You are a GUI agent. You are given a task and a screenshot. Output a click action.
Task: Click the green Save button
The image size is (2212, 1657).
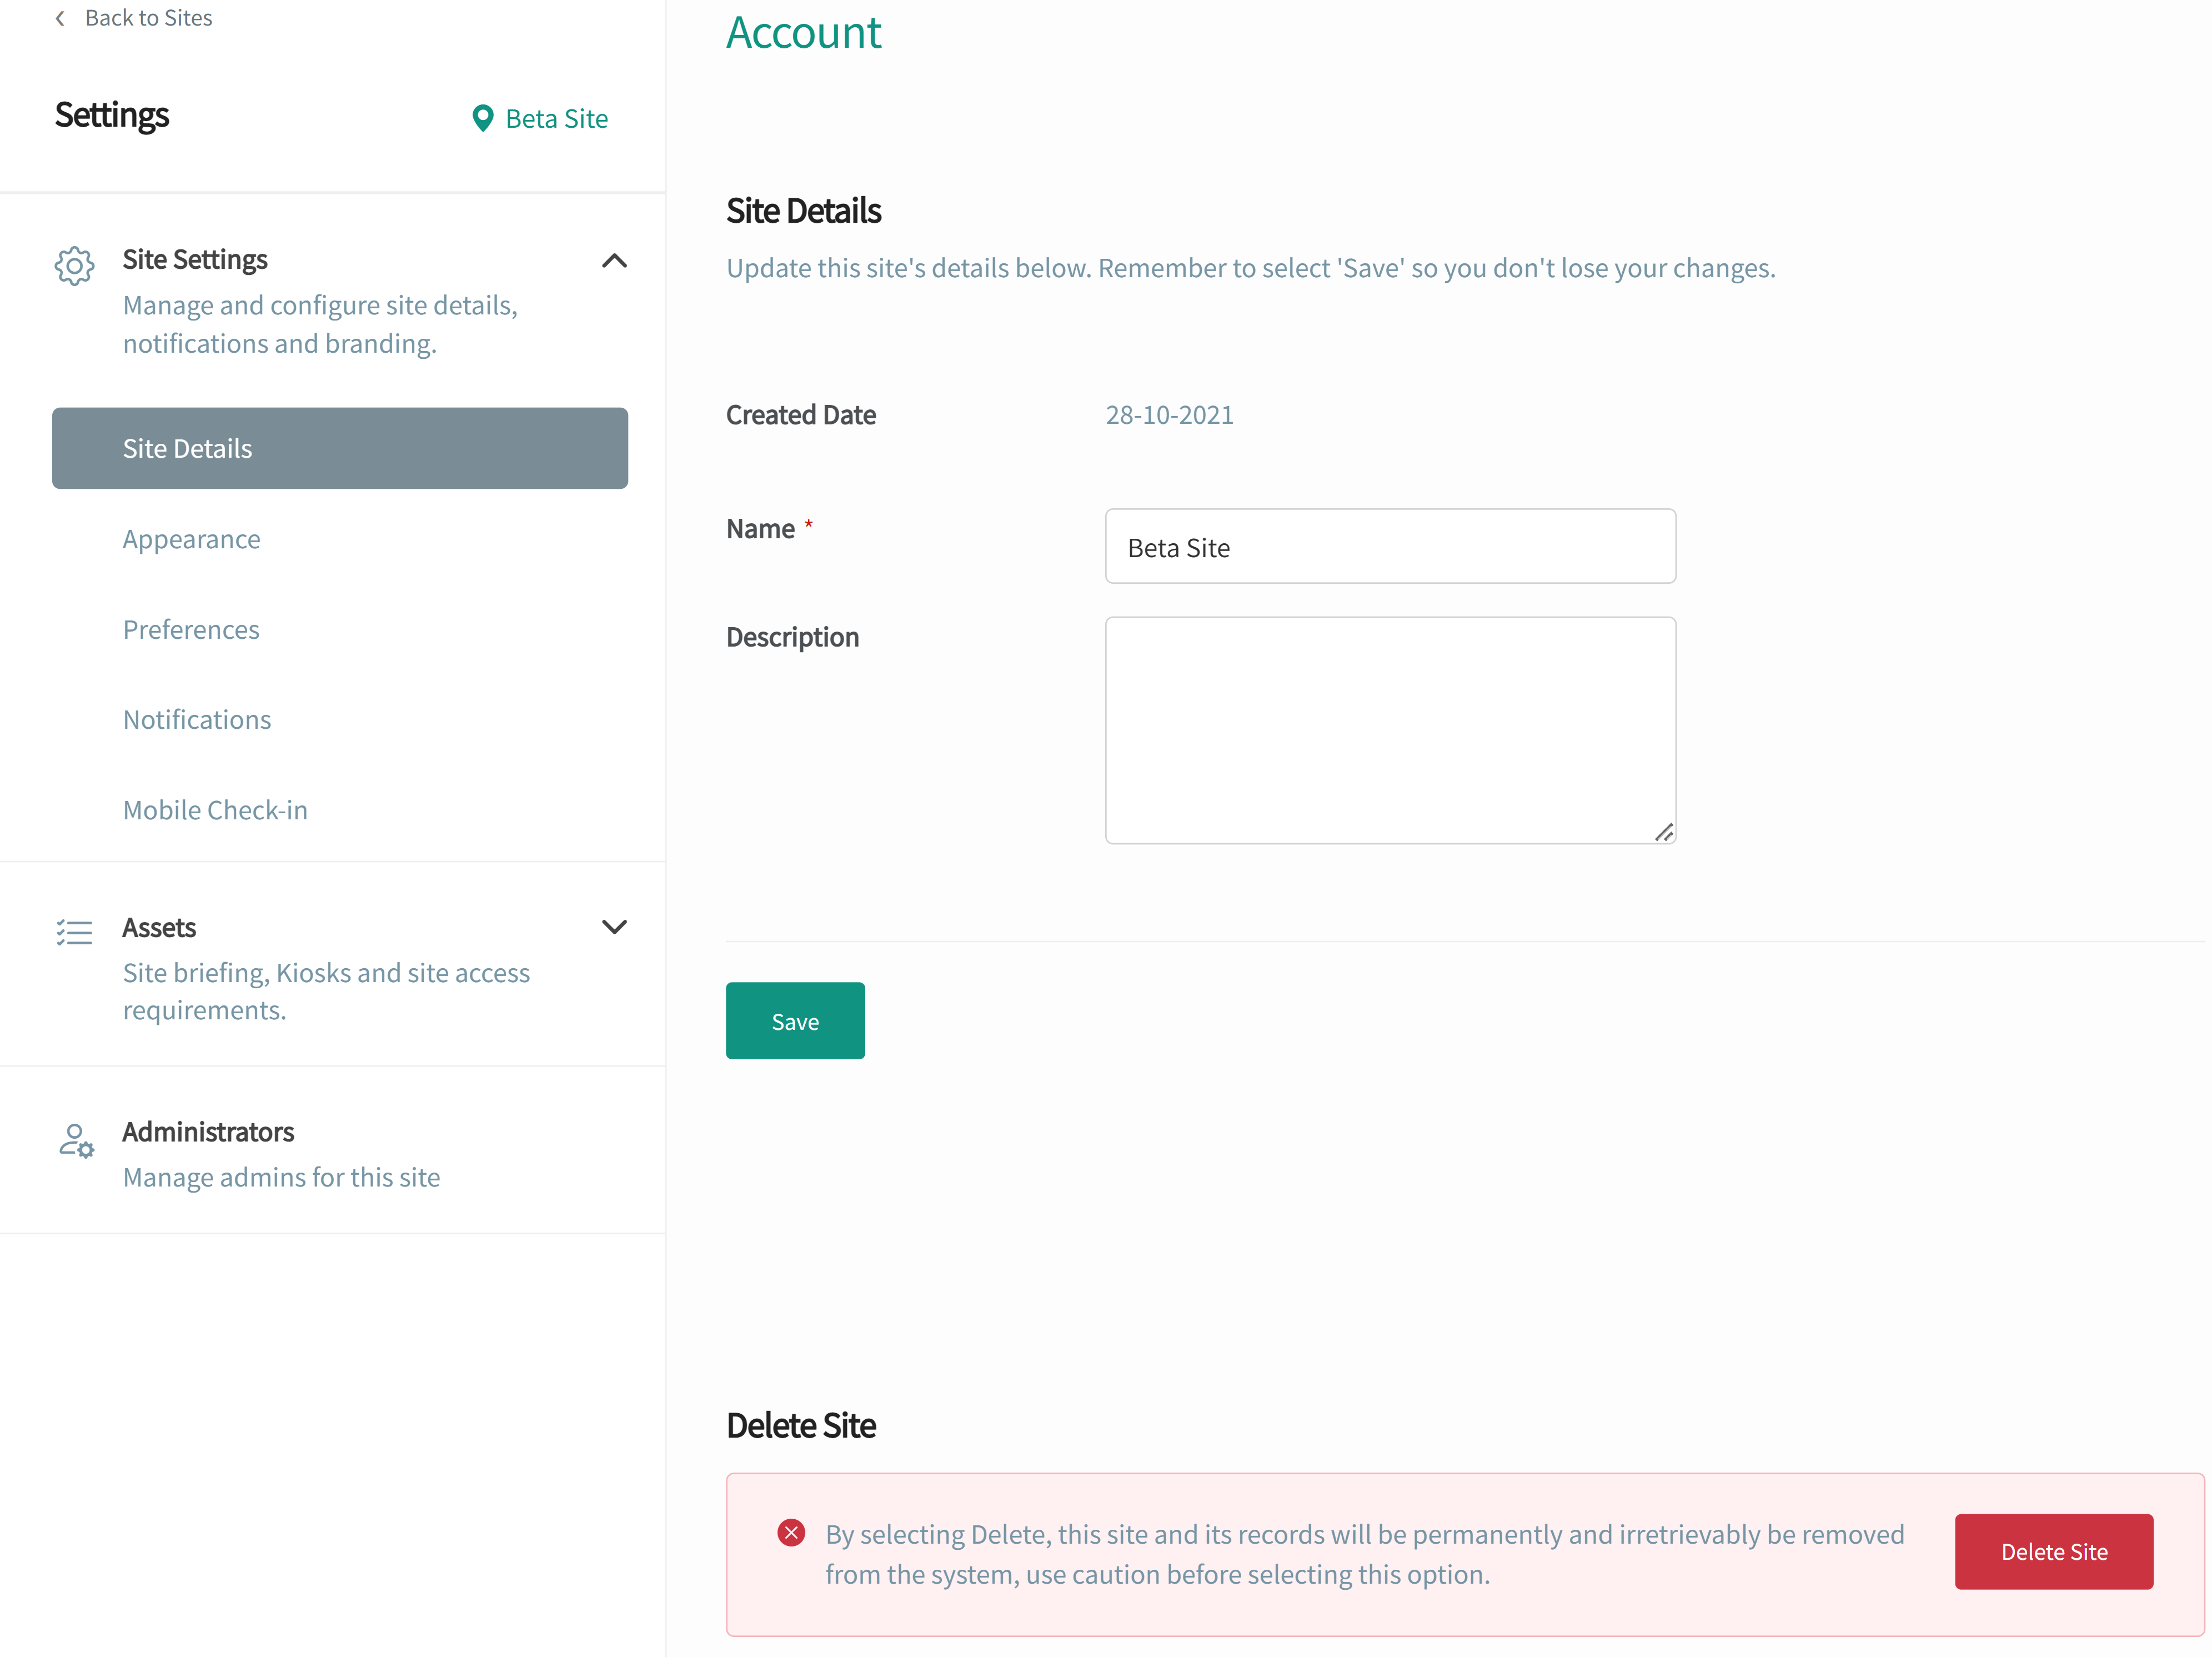[795, 1021]
